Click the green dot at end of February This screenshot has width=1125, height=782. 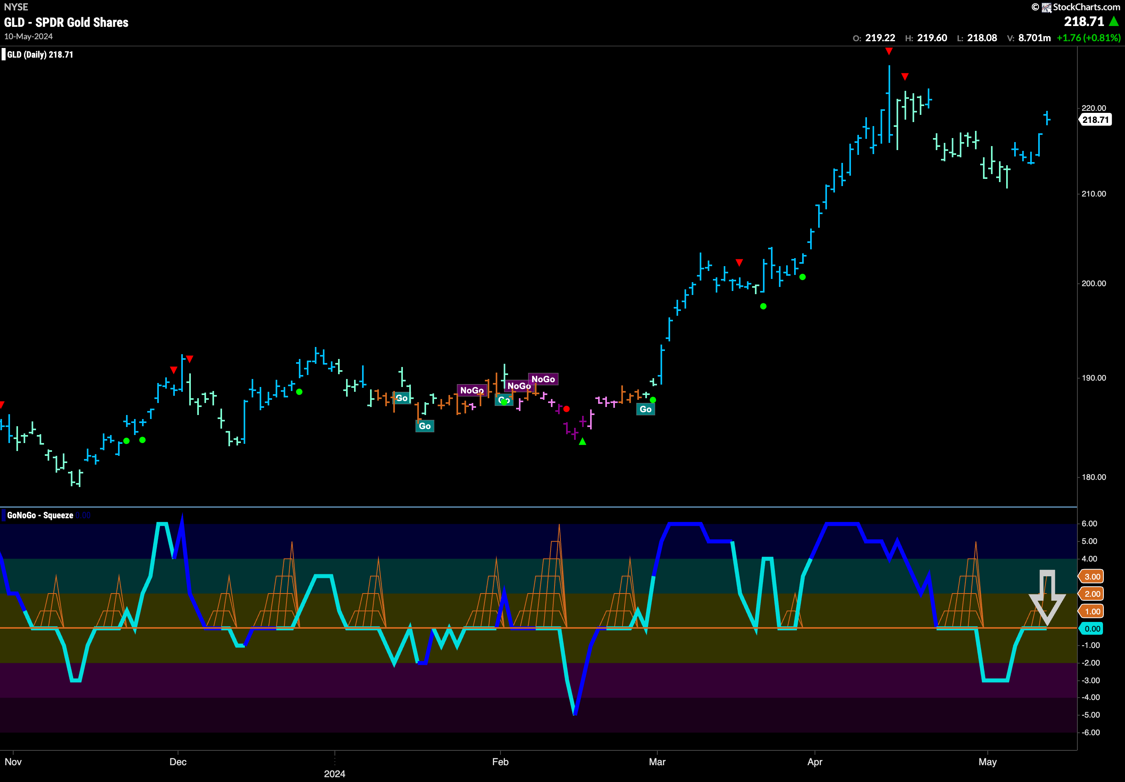(653, 400)
